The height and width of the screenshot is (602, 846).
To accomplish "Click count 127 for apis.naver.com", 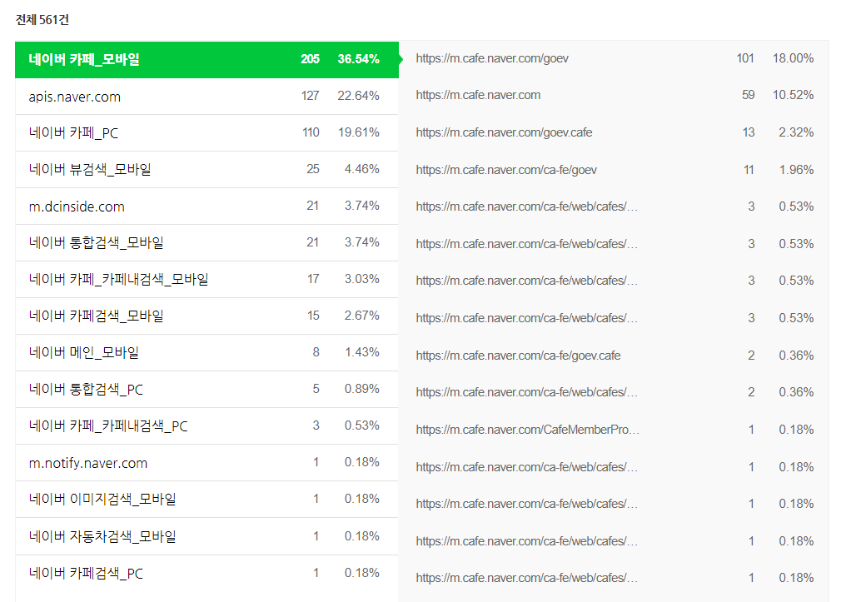I will (311, 96).
